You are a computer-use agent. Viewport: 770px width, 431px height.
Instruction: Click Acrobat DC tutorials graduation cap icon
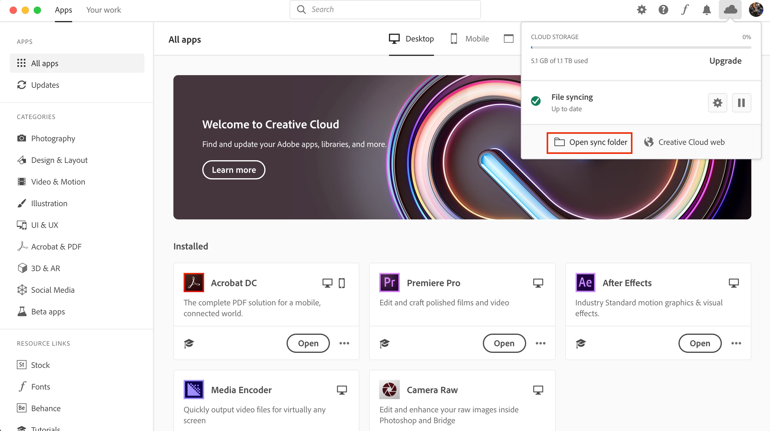point(189,343)
